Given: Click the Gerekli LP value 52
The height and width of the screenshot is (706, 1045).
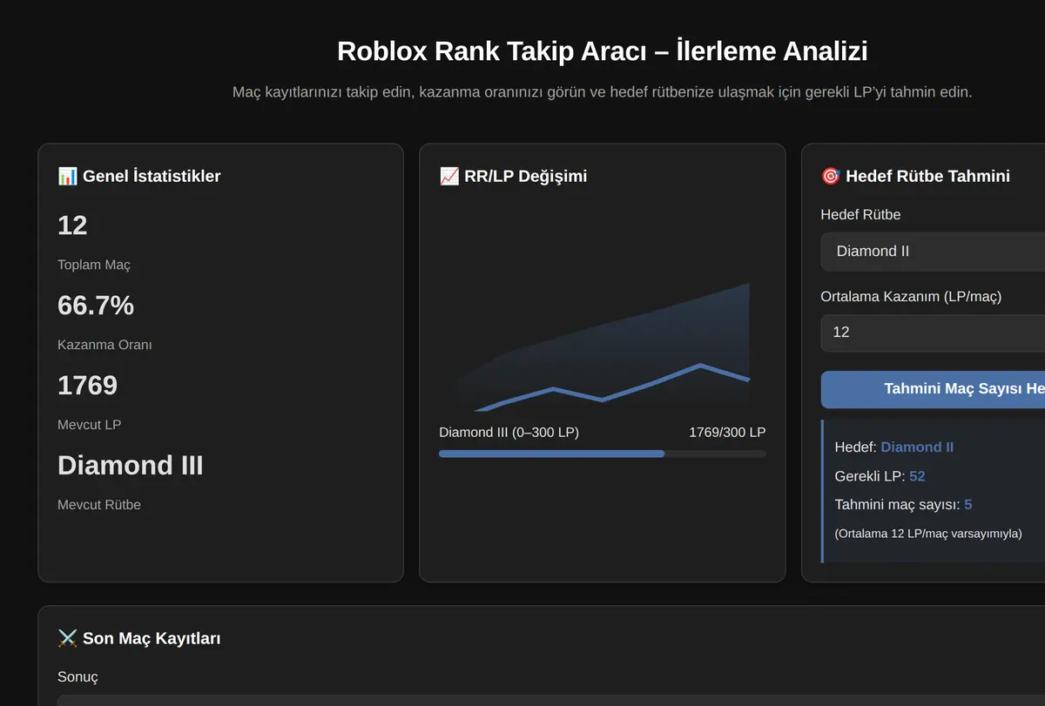Looking at the screenshot, I should [x=917, y=476].
